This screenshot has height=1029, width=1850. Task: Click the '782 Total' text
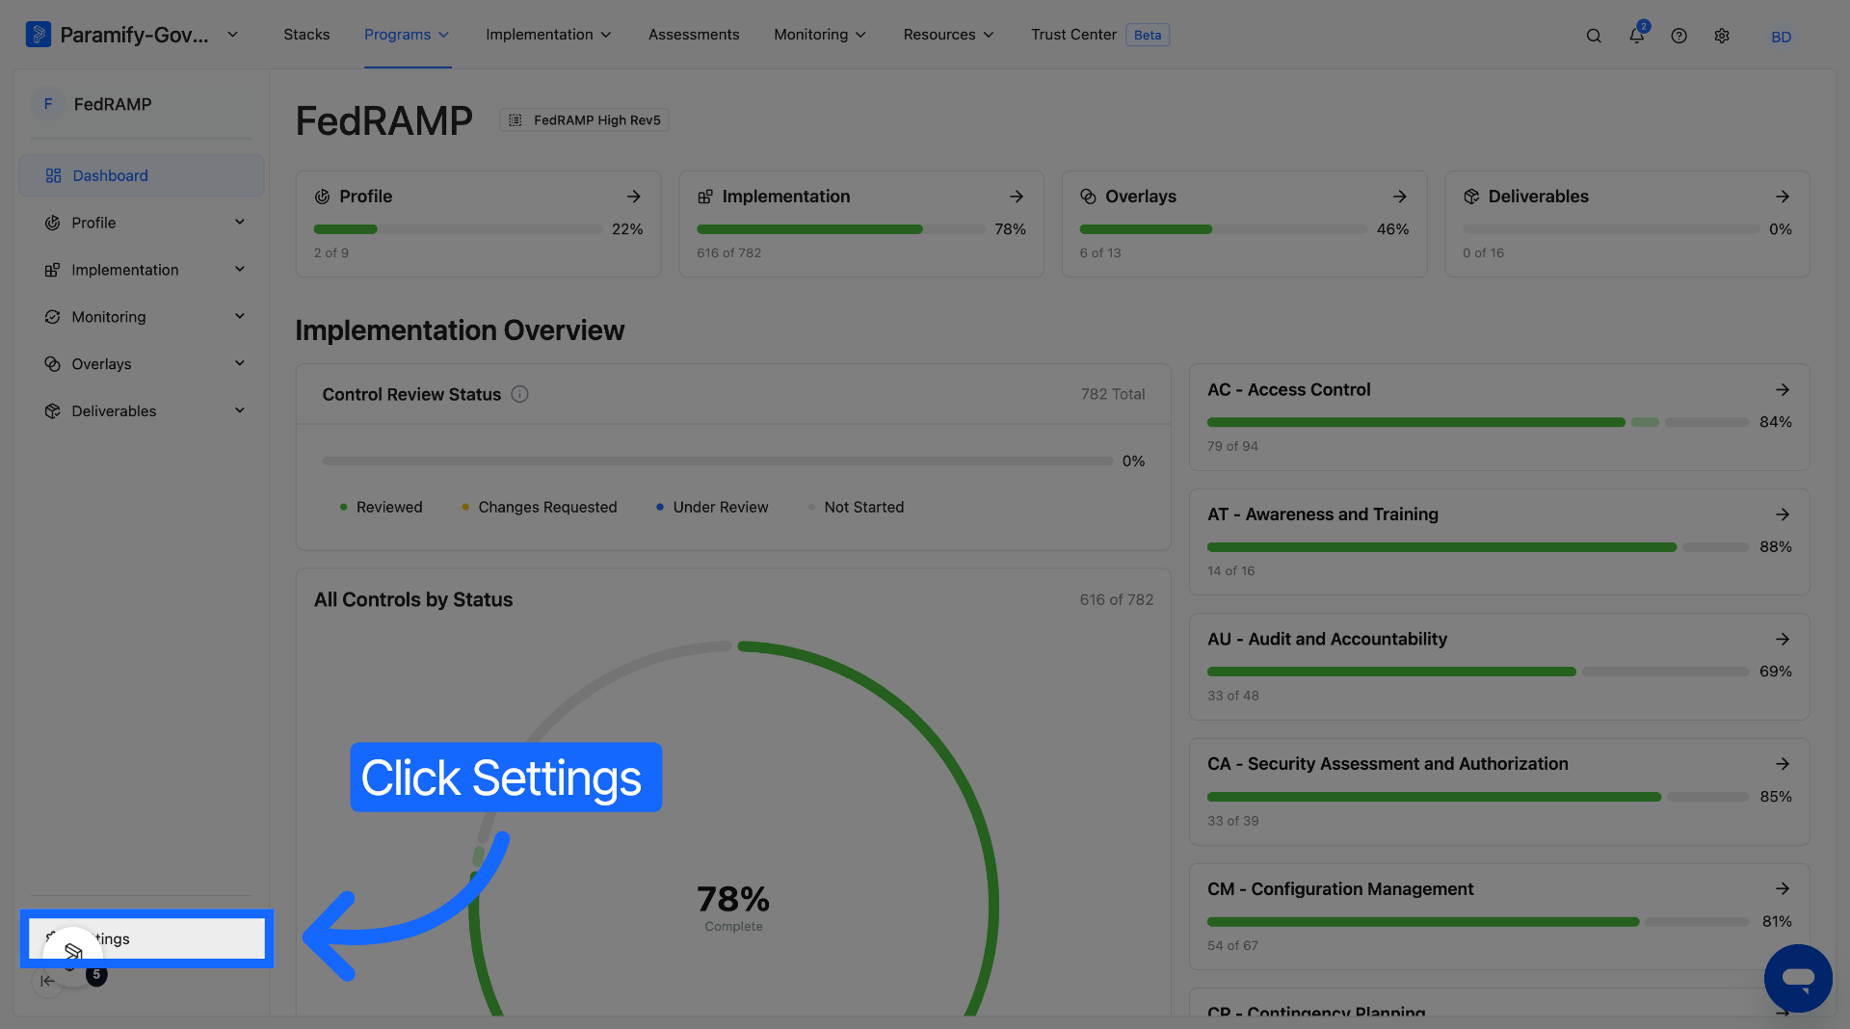coord(1113,394)
